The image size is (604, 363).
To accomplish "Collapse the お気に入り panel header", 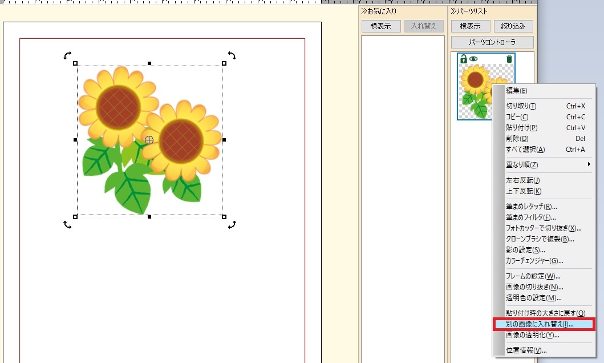I will point(379,11).
